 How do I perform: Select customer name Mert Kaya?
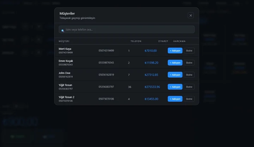coord(65,49)
